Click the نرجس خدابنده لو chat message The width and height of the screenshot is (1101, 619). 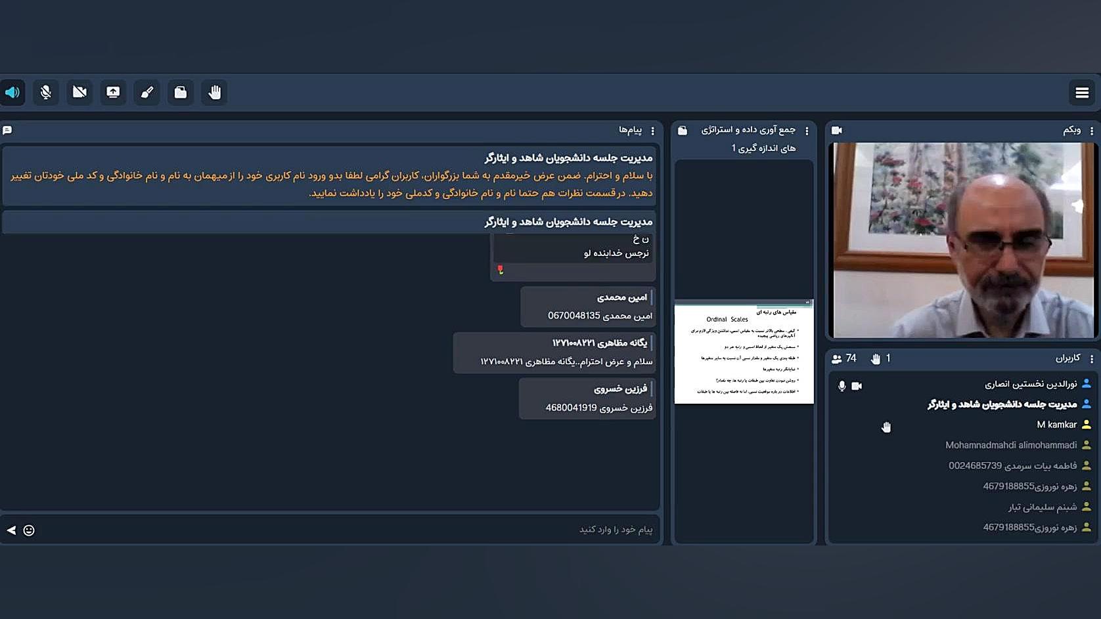(573, 258)
